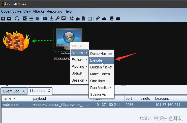The image size is (187, 123).
Task: Choose Interact from the context menu
Action: tap(79, 46)
